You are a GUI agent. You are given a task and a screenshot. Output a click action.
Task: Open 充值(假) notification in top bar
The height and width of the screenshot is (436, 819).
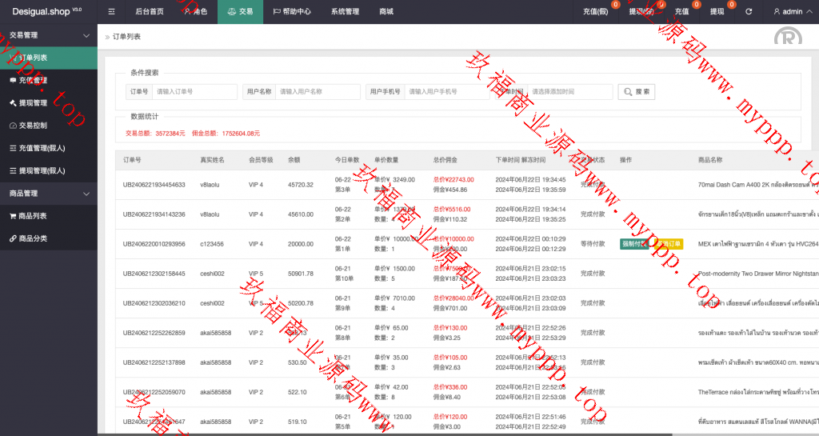click(596, 12)
